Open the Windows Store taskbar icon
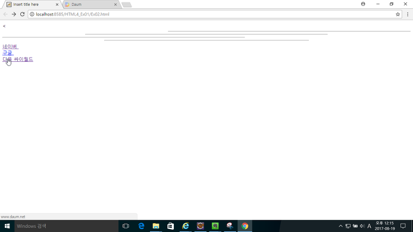 (171, 226)
